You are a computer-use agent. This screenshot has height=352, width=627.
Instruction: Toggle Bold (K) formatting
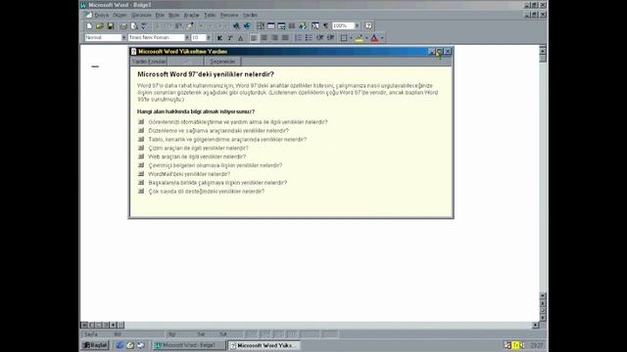click(x=219, y=38)
